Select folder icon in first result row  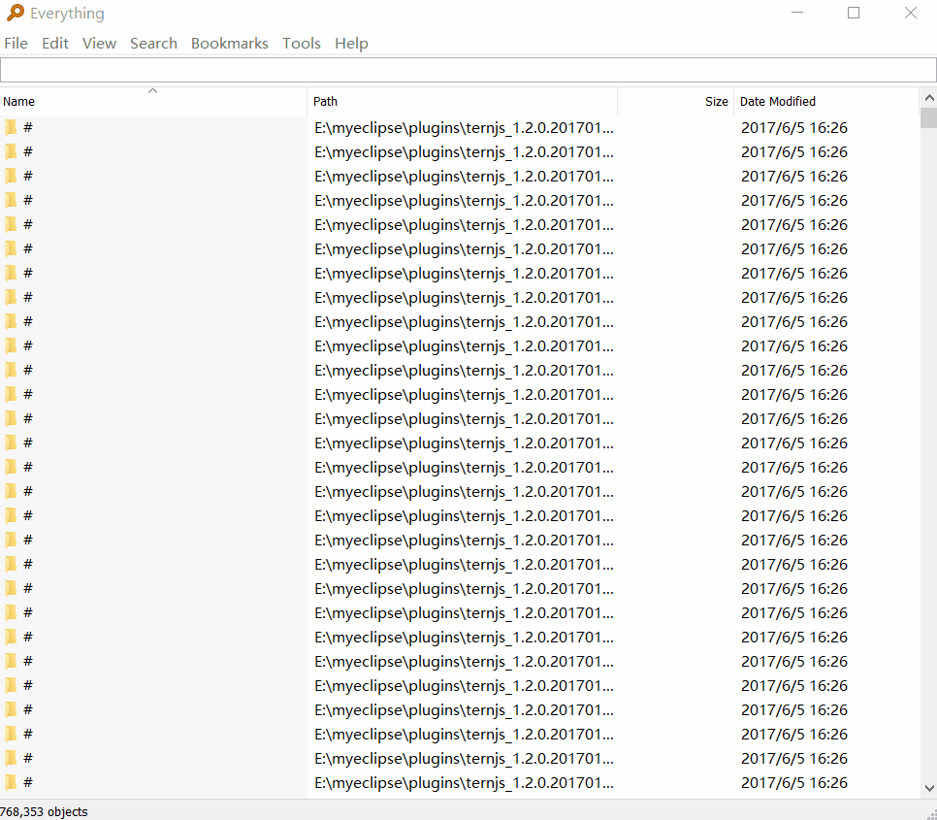click(x=11, y=127)
